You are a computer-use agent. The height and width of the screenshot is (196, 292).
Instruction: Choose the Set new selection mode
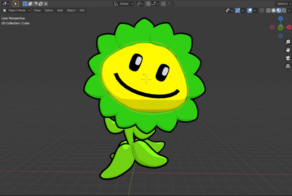pyautogui.click(x=25, y=4)
